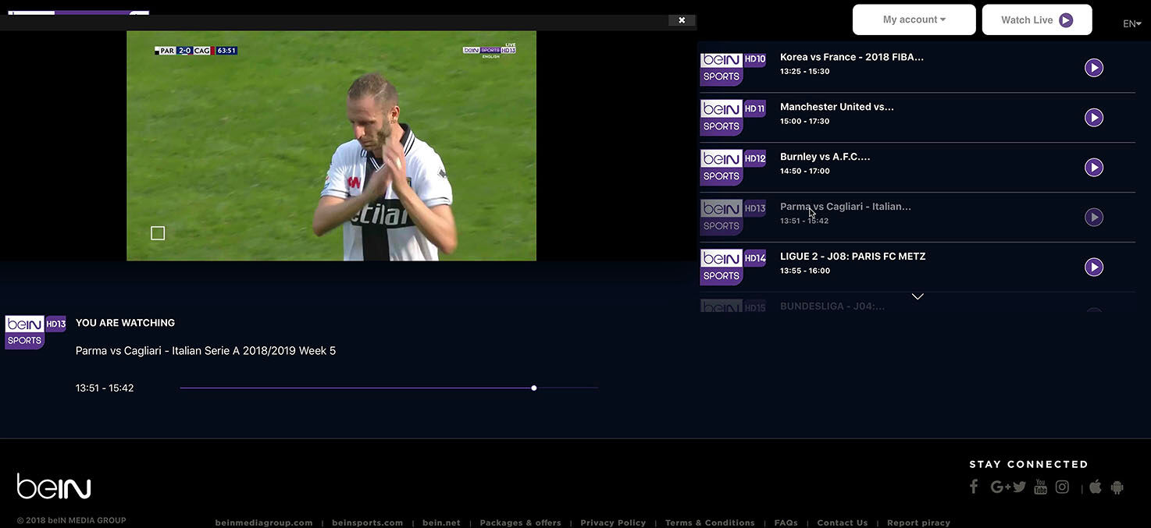Open the Privacy Policy link

(x=613, y=523)
